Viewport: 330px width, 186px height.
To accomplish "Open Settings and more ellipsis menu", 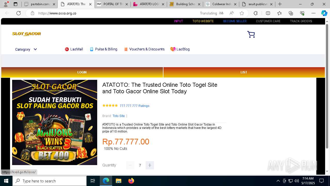I will point(313,13).
